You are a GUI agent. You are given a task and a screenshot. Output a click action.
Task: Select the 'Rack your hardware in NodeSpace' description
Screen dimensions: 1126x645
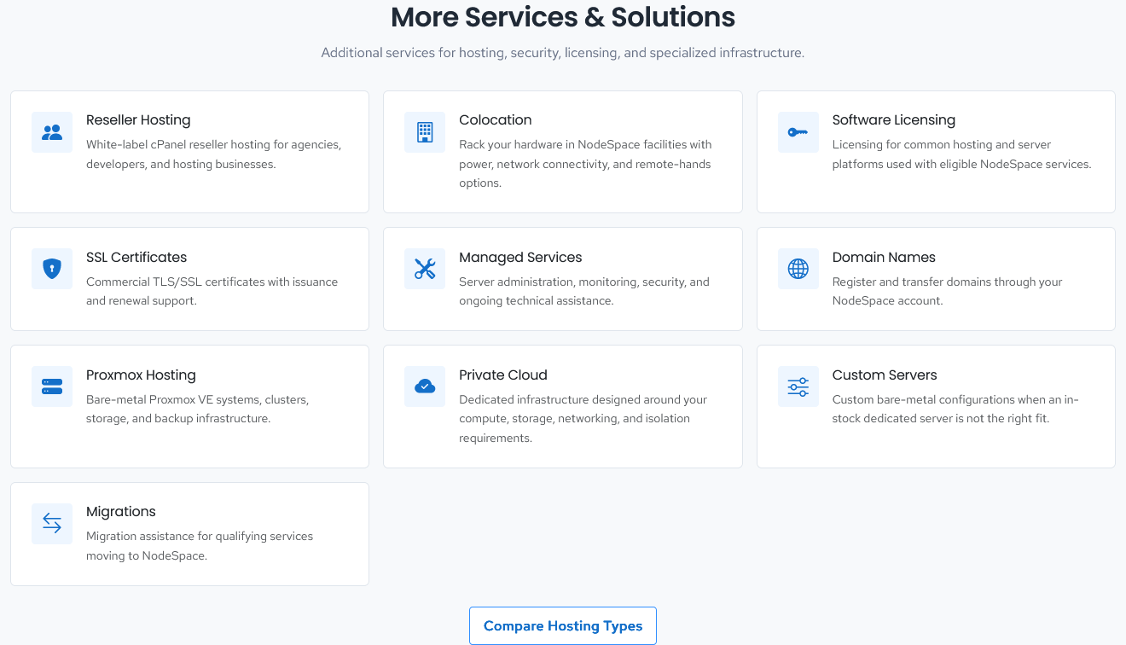tap(585, 164)
